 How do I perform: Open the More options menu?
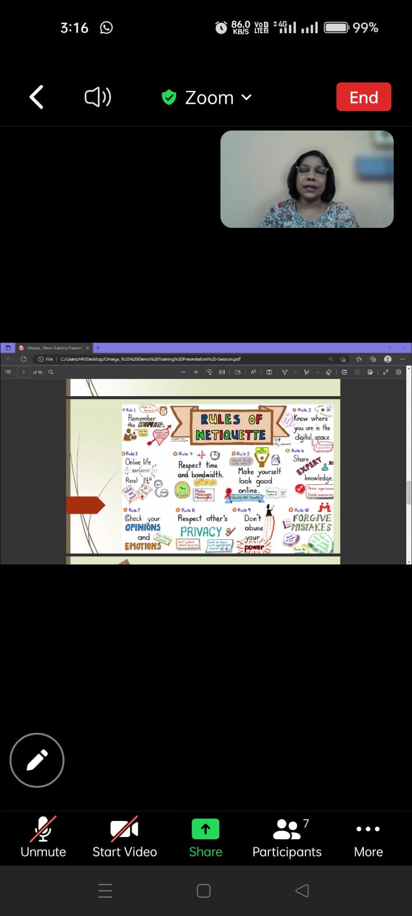[368, 837]
